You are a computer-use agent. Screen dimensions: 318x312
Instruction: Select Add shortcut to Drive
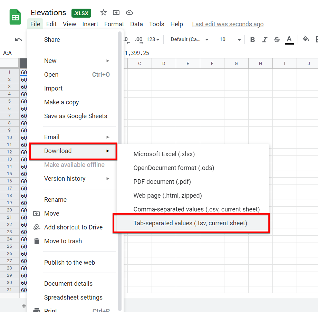[73, 227]
